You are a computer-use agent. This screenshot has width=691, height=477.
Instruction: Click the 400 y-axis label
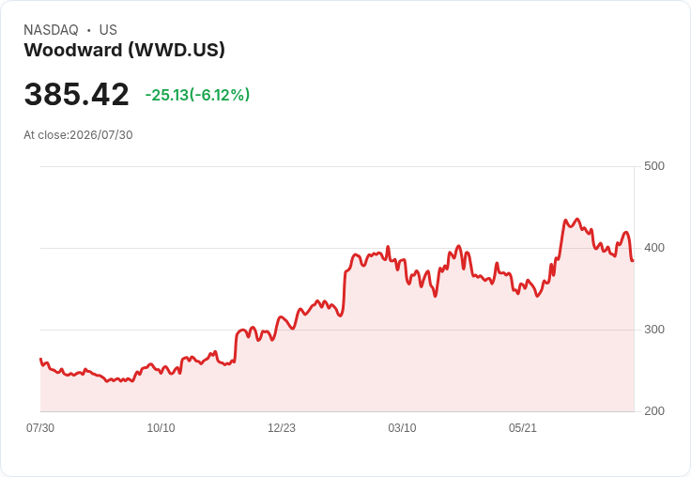click(x=654, y=248)
